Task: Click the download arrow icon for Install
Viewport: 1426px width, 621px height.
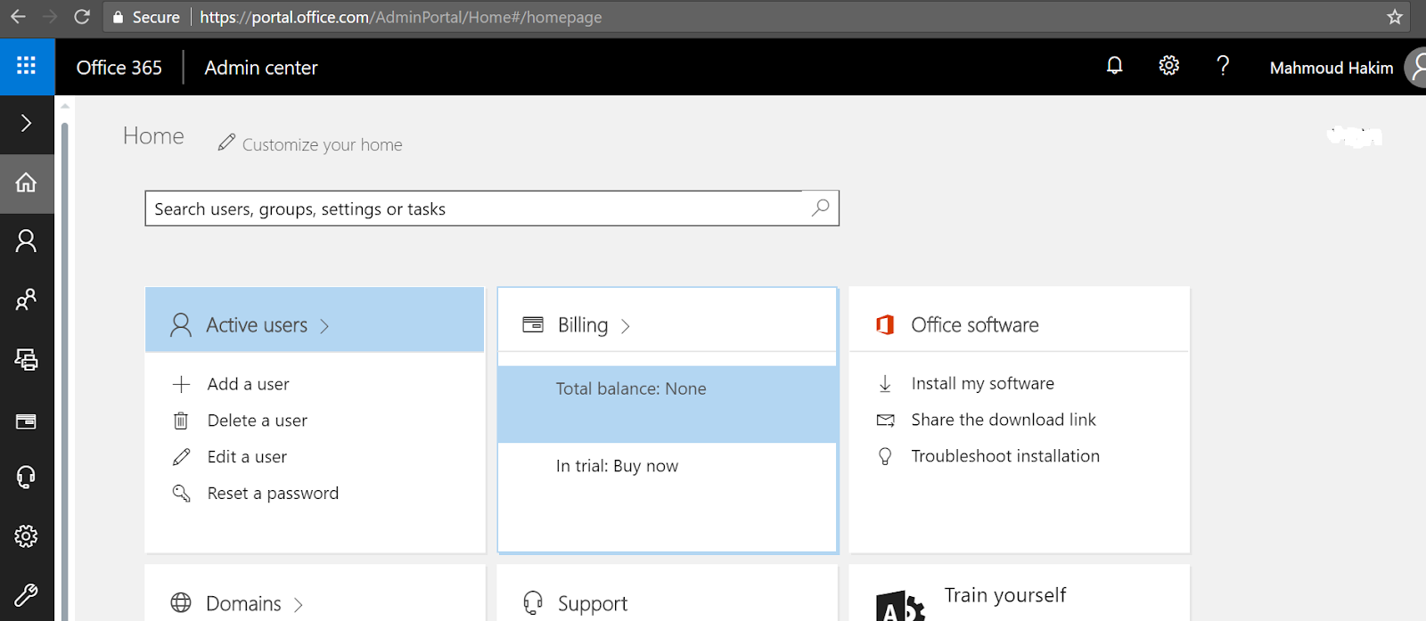Action: pos(885,383)
